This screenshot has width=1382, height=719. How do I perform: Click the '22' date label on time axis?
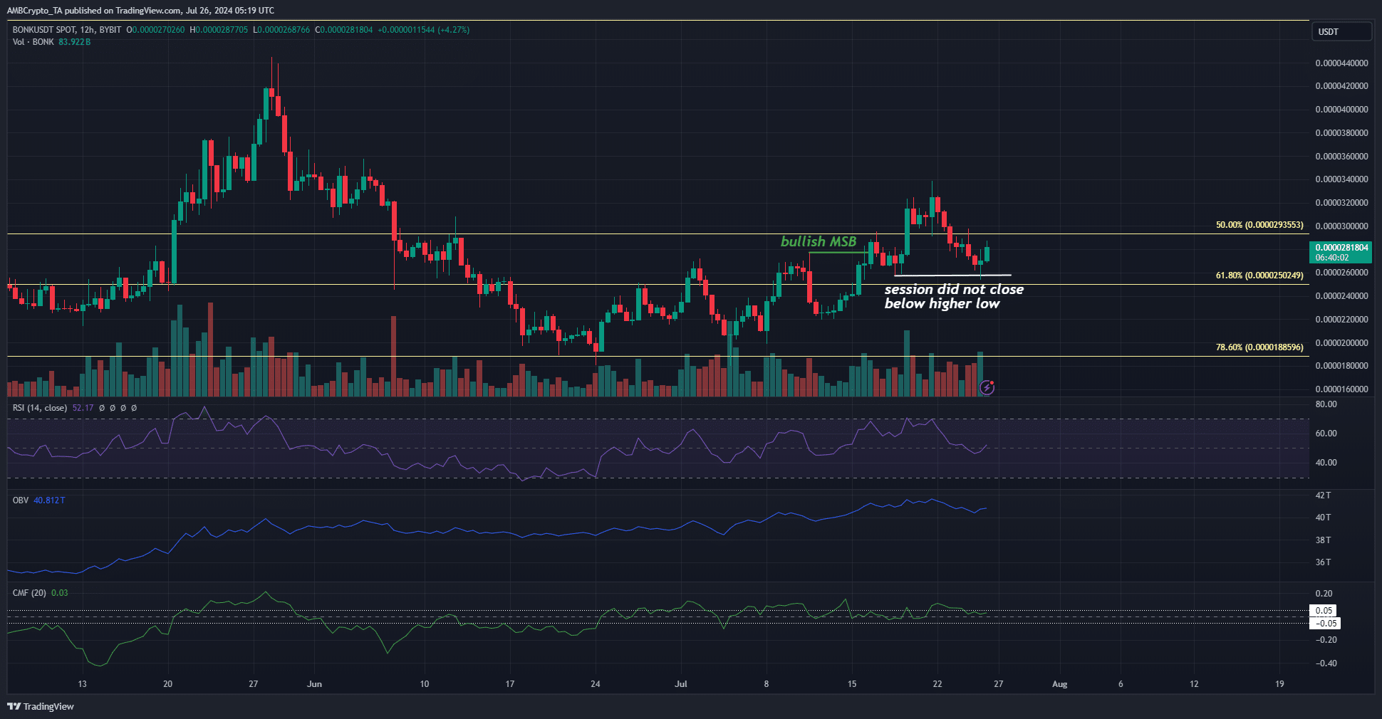pos(937,684)
